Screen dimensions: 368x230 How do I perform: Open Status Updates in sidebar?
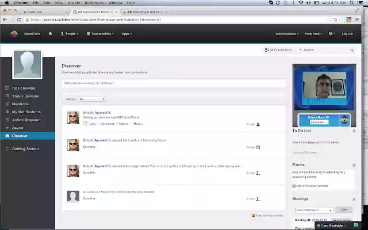pyautogui.click(x=25, y=96)
